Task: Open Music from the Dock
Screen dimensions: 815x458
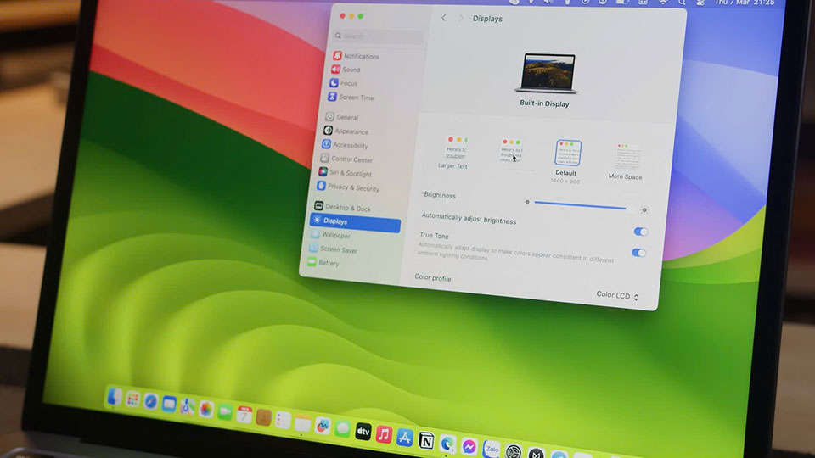Action: pyautogui.click(x=384, y=434)
